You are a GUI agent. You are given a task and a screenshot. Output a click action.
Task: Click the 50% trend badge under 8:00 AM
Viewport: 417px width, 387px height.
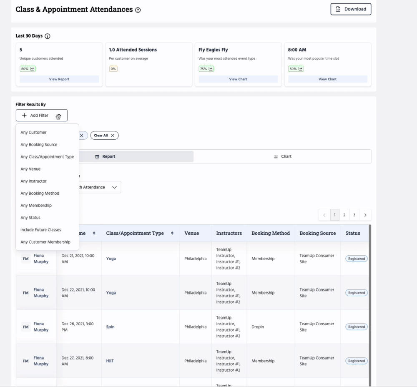(x=296, y=69)
